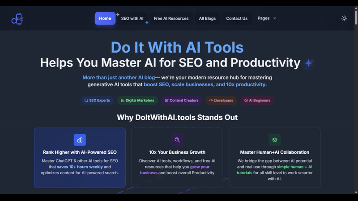Open Contact Us page
This screenshot has height=201, width=358.
[x=237, y=18]
